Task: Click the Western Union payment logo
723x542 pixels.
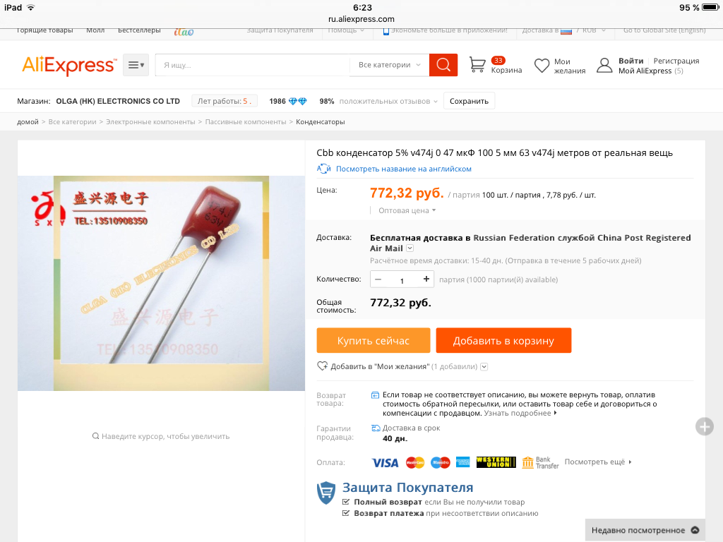Action: (496, 462)
